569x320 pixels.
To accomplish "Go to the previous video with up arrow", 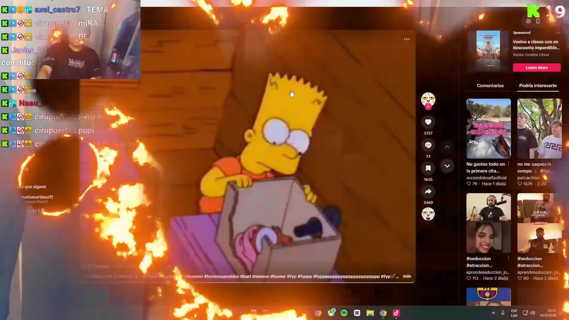I will click(x=447, y=147).
